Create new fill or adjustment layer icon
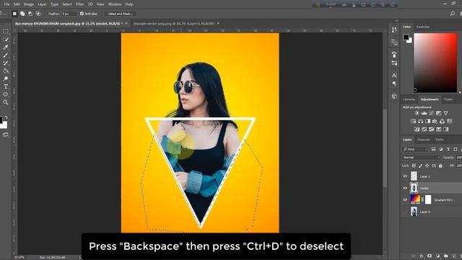462x260 pixels. 438,256
